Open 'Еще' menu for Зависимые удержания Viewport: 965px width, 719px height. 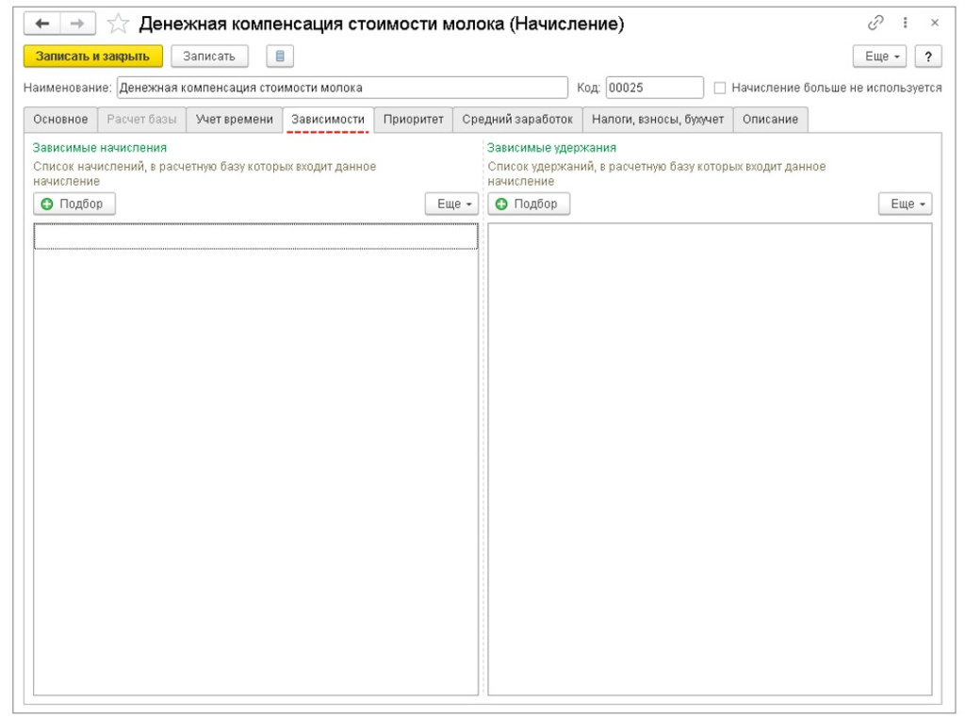(906, 204)
